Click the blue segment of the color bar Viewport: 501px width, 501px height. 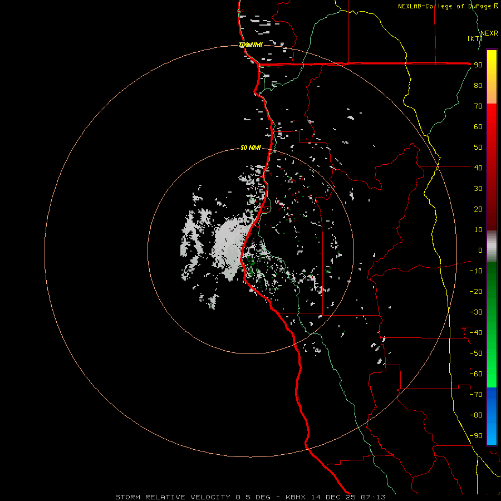[x=492, y=416]
